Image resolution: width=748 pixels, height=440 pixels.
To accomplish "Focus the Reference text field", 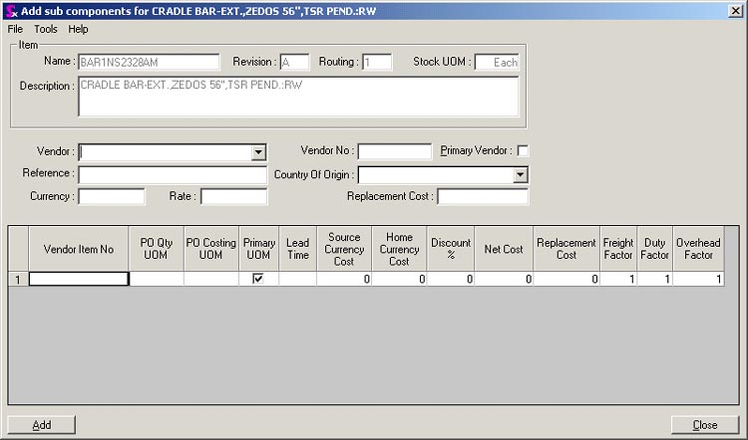I will point(172,174).
